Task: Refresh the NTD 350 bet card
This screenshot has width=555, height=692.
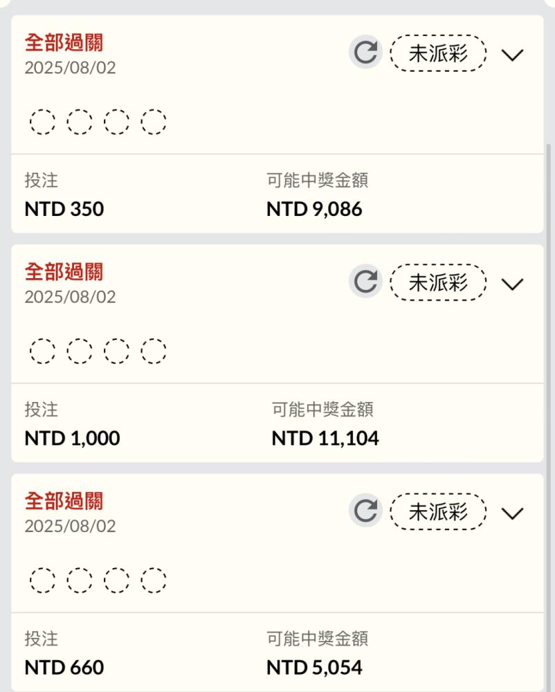Action: (x=366, y=52)
